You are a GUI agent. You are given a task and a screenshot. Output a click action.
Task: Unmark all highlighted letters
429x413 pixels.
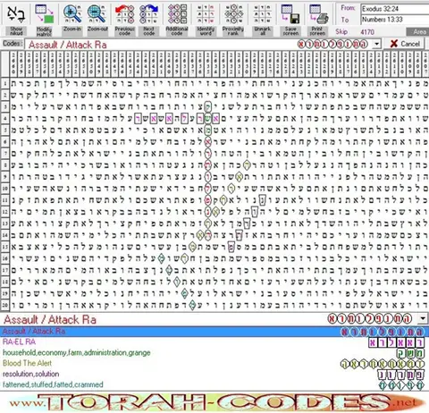click(x=263, y=20)
